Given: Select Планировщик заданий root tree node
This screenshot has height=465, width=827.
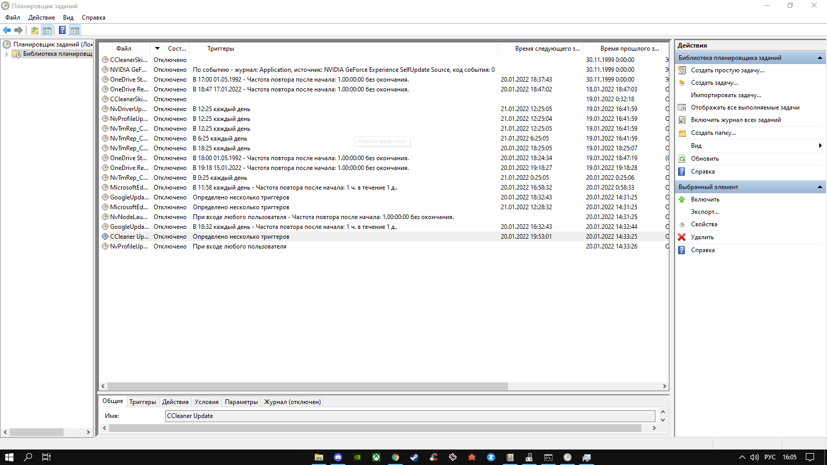Looking at the screenshot, I should pos(48,44).
